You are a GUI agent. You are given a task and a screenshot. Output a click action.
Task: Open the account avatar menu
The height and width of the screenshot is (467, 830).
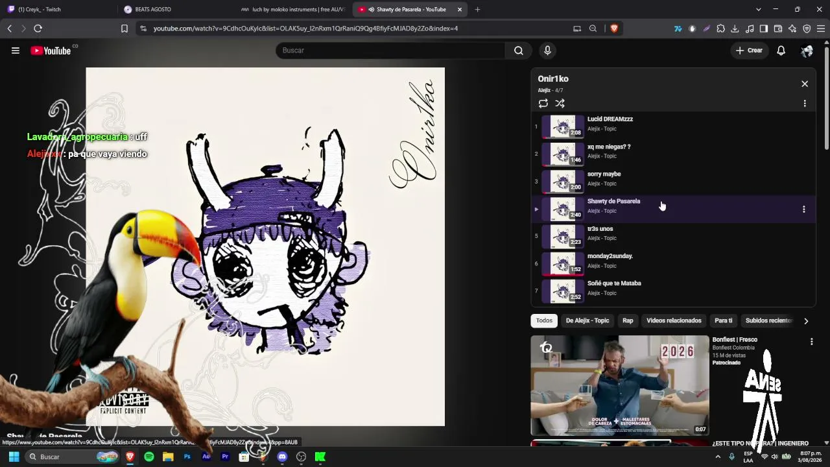pyautogui.click(x=807, y=51)
